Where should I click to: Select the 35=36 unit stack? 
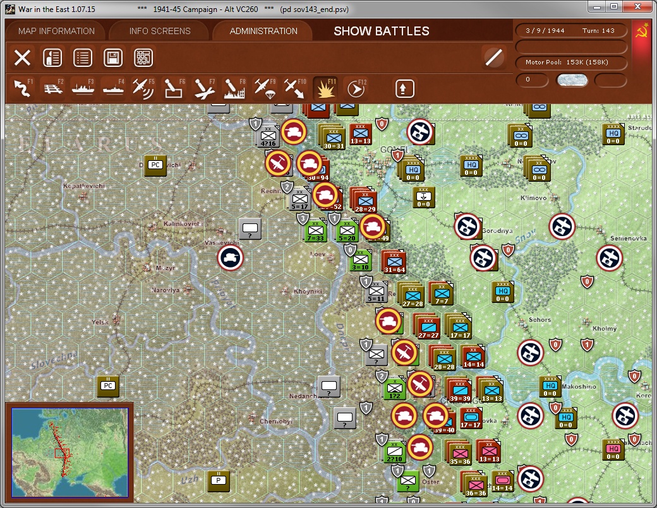pos(459,452)
